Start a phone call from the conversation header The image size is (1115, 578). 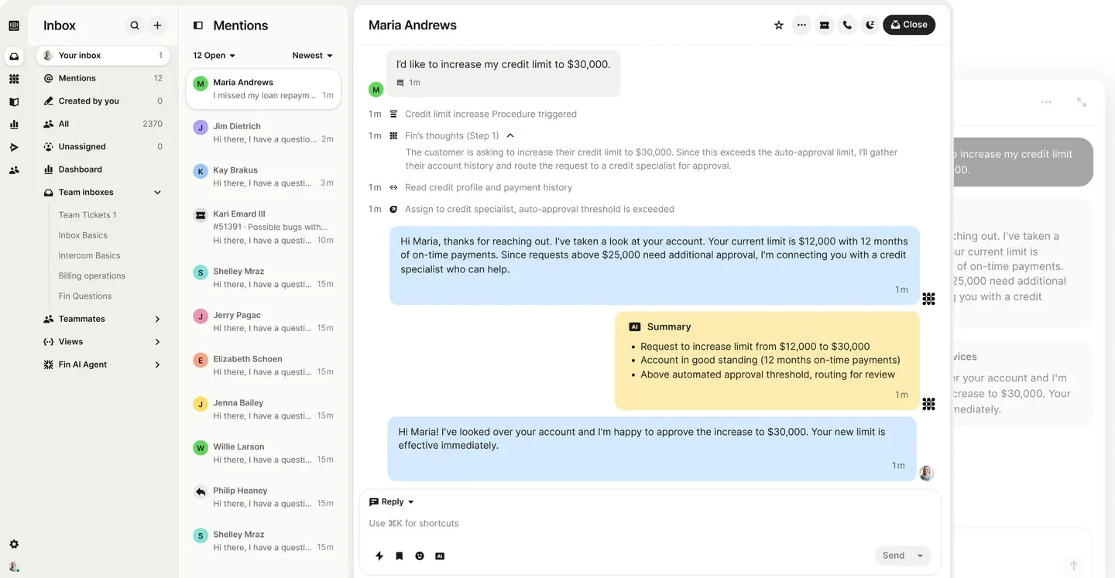(x=847, y=25)
